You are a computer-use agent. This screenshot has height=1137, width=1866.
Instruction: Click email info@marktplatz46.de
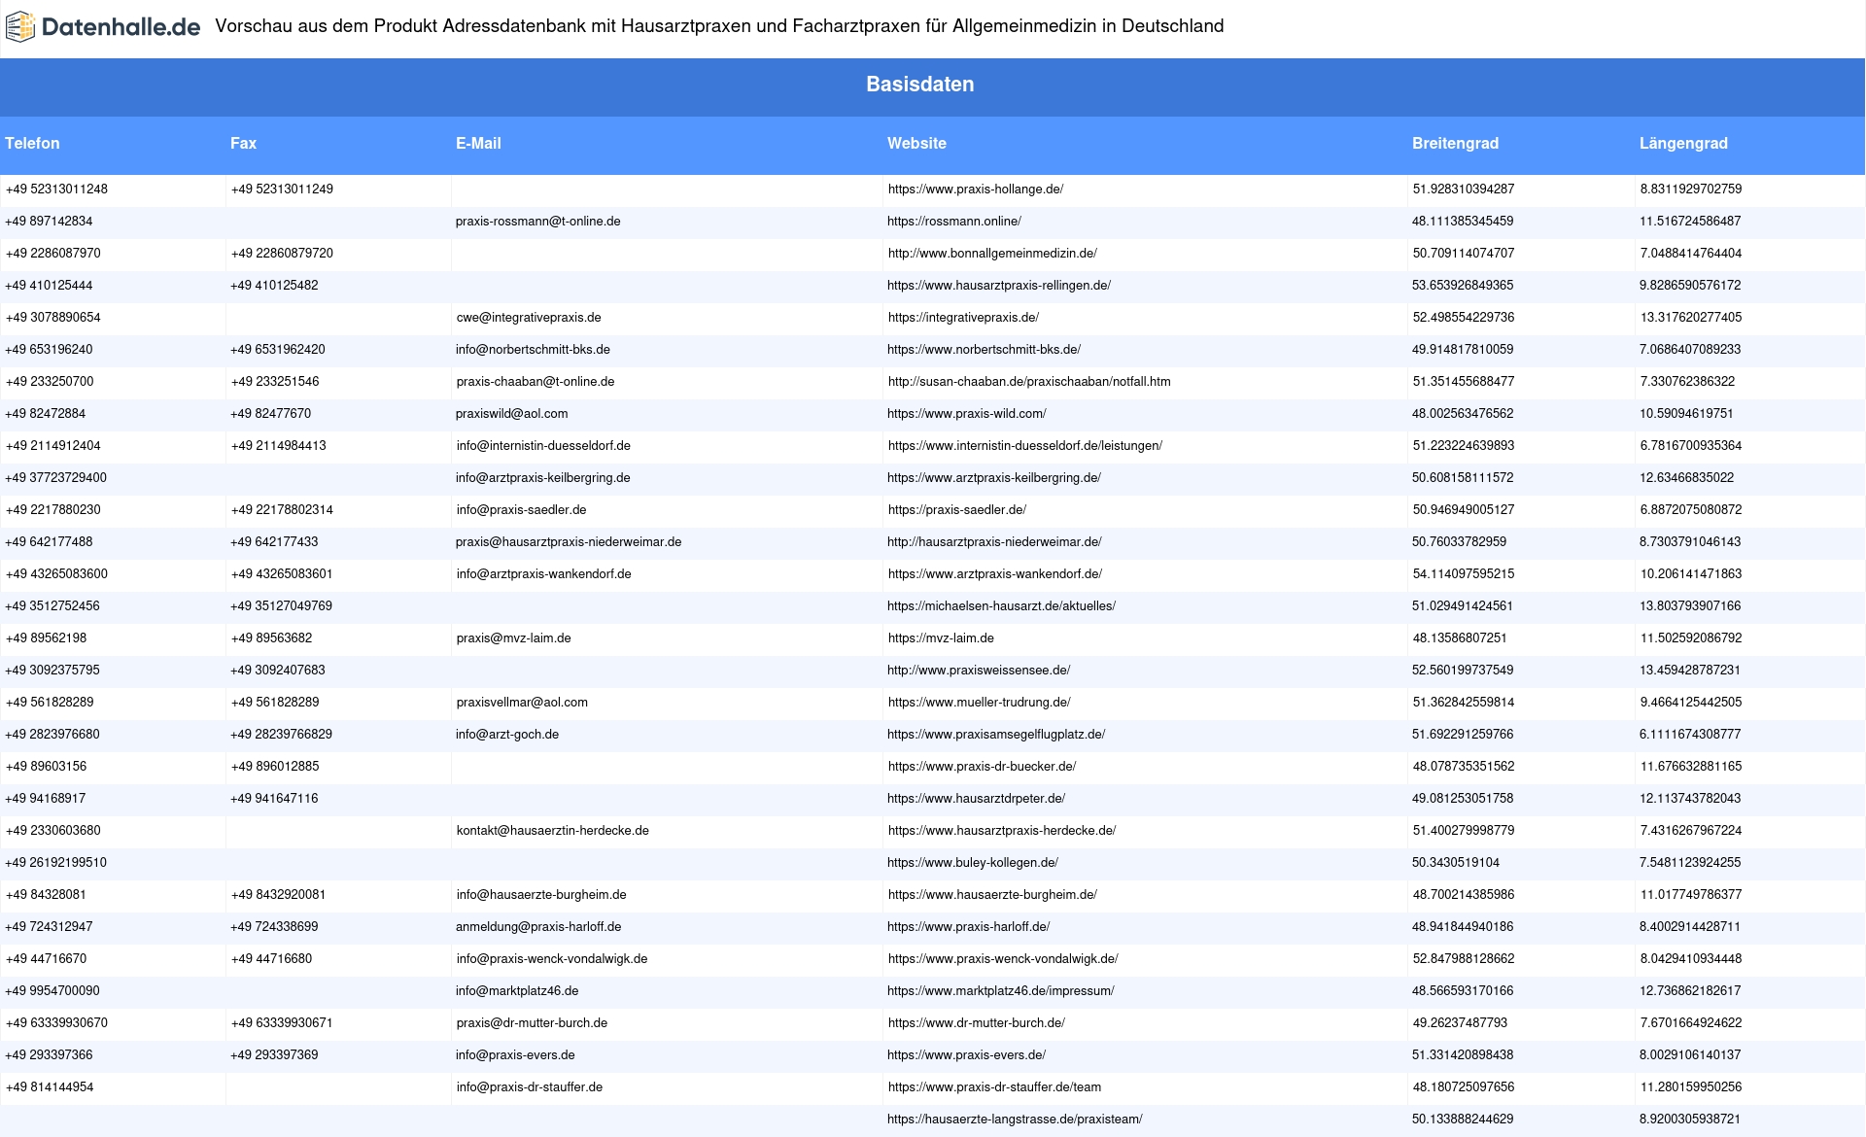click(517, 991)
